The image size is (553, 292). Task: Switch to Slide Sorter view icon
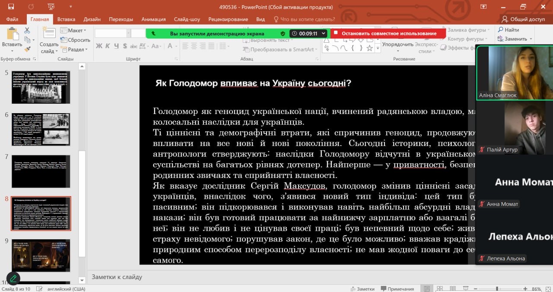pyautogui.click(x=440, y=289)
